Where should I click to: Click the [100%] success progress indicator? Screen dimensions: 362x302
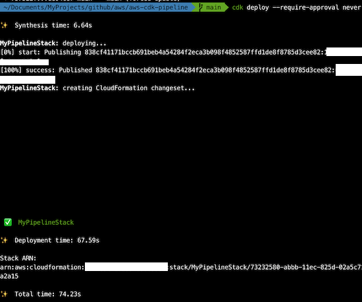click(x=28, y=70)
